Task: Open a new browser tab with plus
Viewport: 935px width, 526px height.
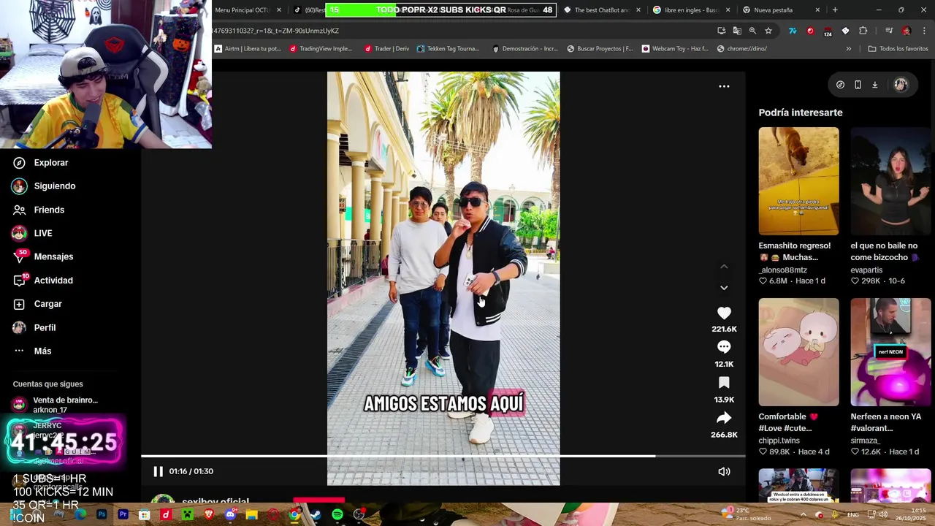Action: tap(835, 10)
